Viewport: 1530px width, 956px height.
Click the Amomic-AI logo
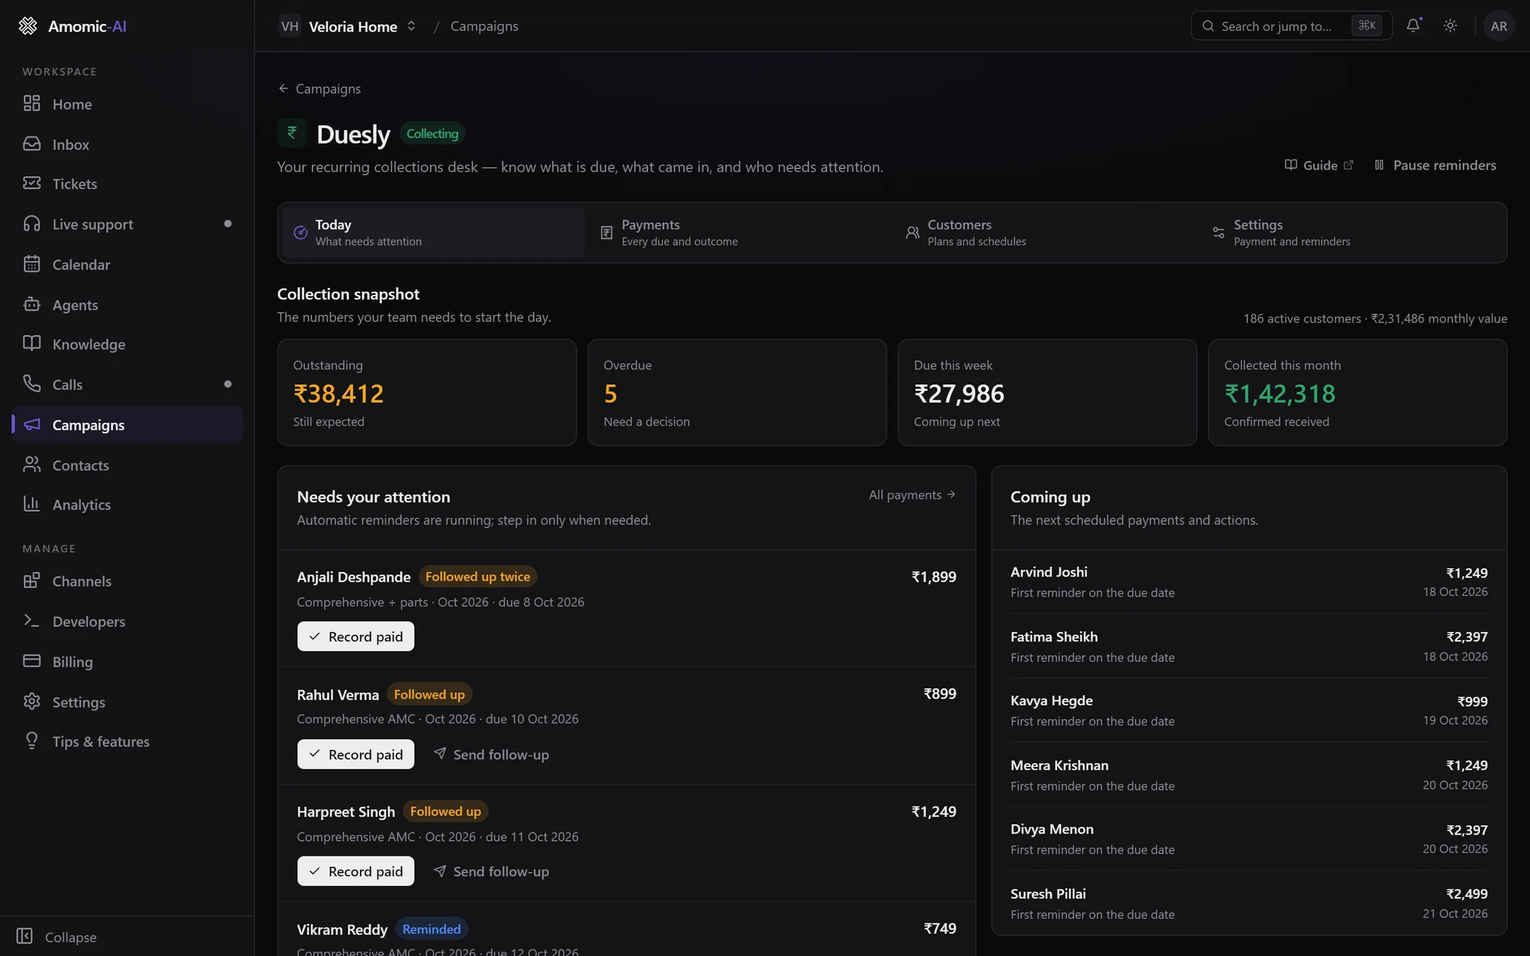(73, 26)
